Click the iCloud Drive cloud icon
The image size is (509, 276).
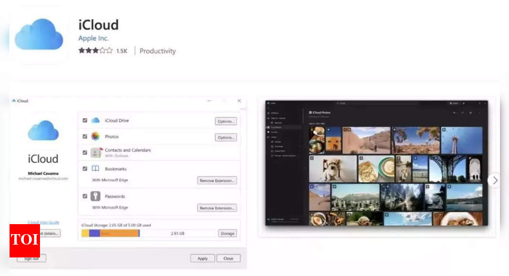coord(94,120)
